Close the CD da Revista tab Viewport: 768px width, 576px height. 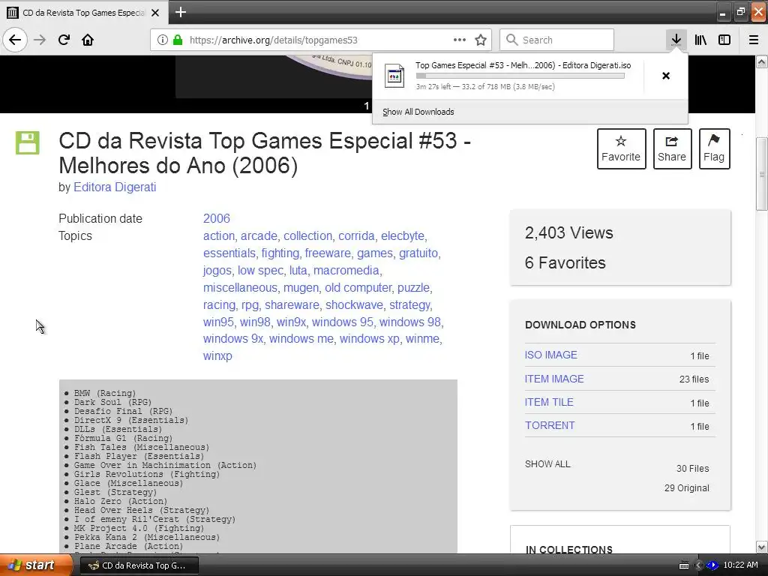[x=155, y=13]
